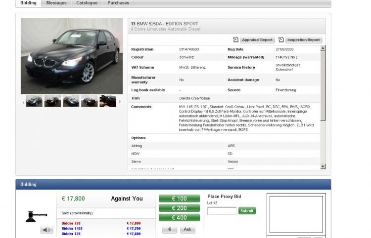Click the main BMW car photo
The image size is (371, 238).
72,56
